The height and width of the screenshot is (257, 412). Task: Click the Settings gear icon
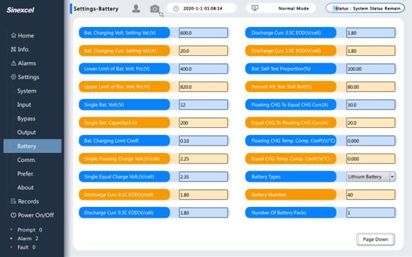coord(13,77)
